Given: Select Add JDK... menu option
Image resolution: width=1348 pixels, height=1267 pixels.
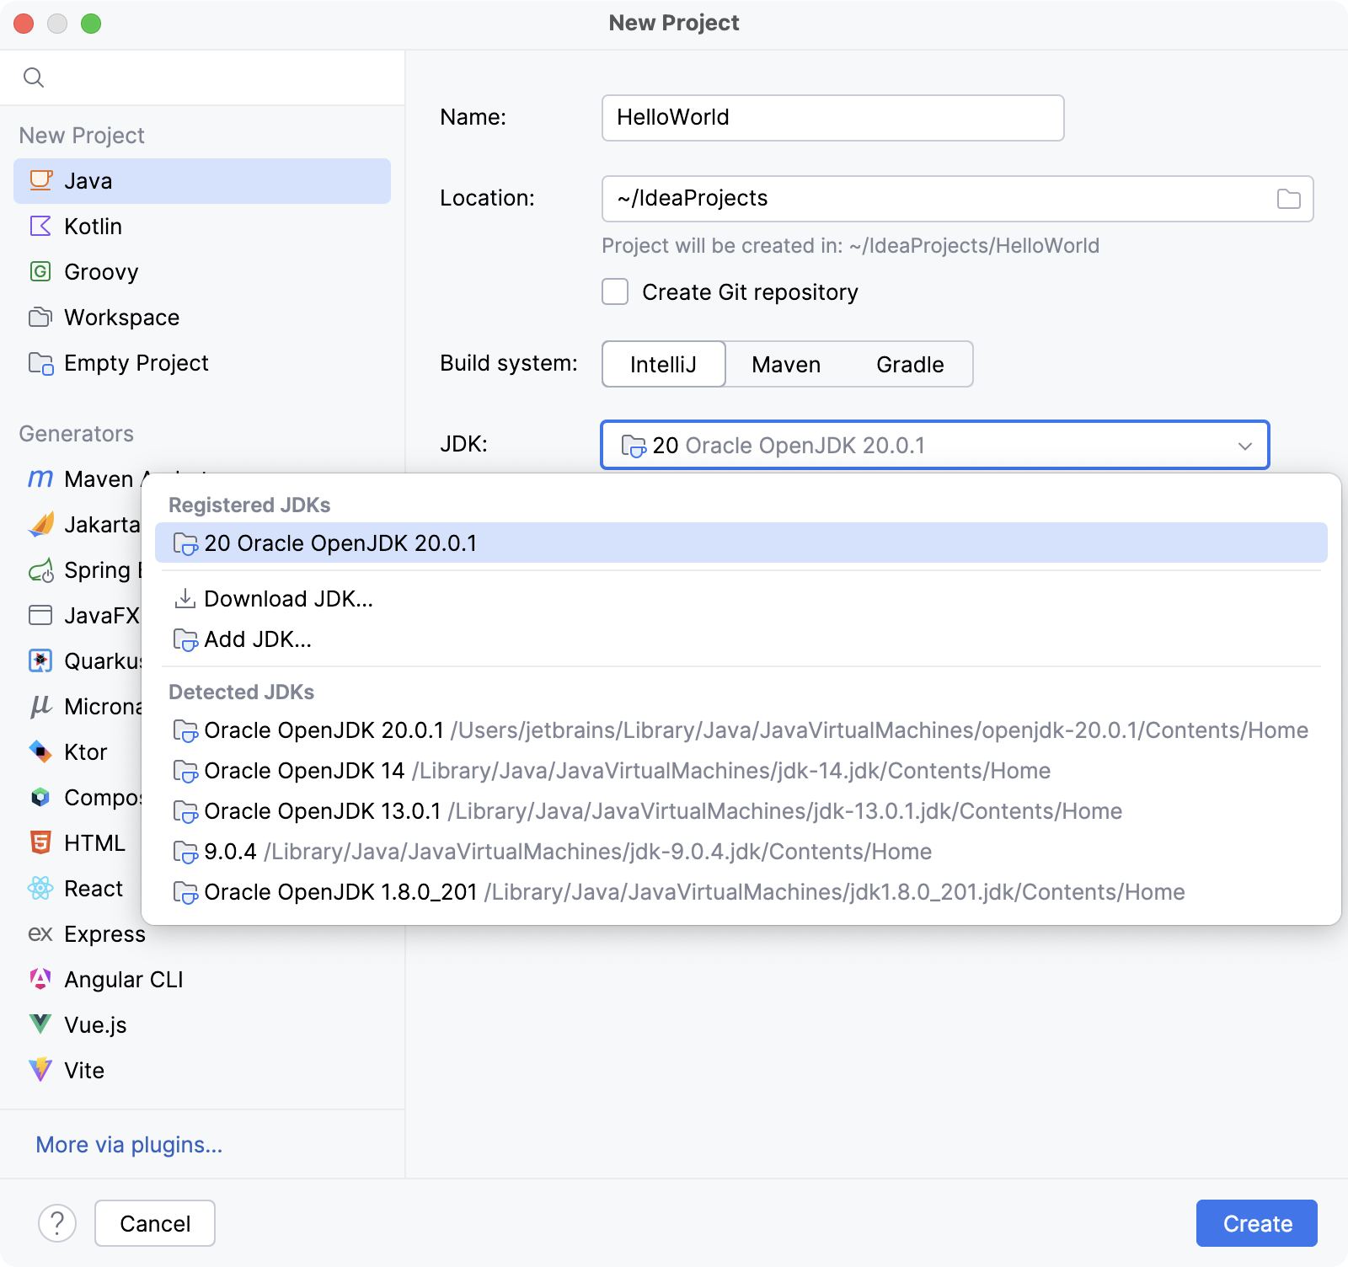Looking at the screenshot, I should coord(258,639).
